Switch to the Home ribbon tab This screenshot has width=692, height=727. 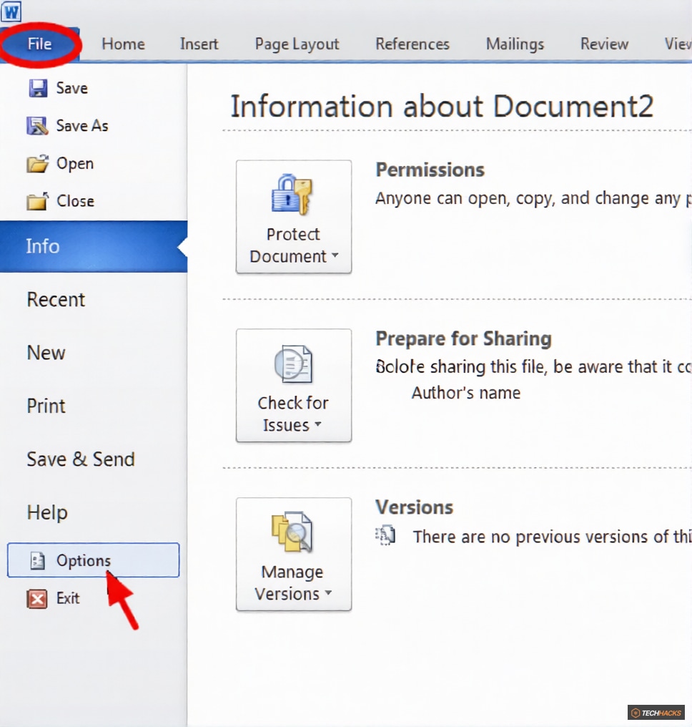coord(122,44)
